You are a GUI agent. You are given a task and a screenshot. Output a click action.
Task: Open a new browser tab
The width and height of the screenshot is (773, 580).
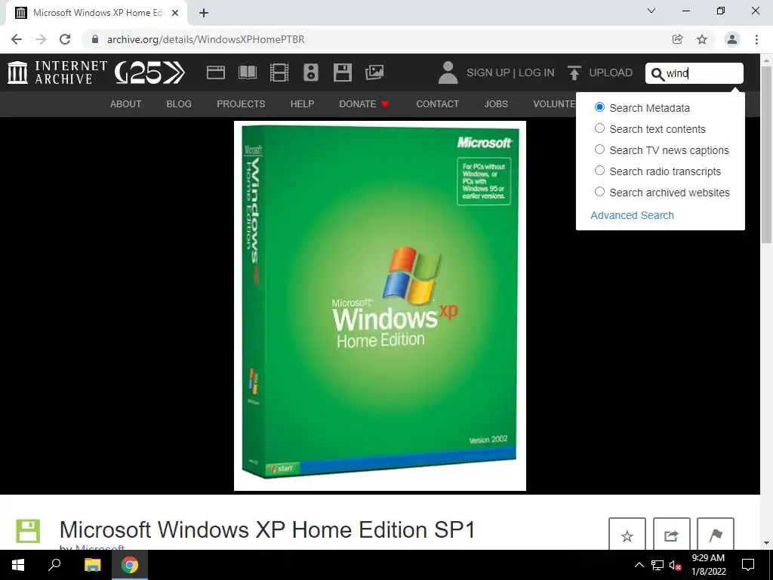204,13
